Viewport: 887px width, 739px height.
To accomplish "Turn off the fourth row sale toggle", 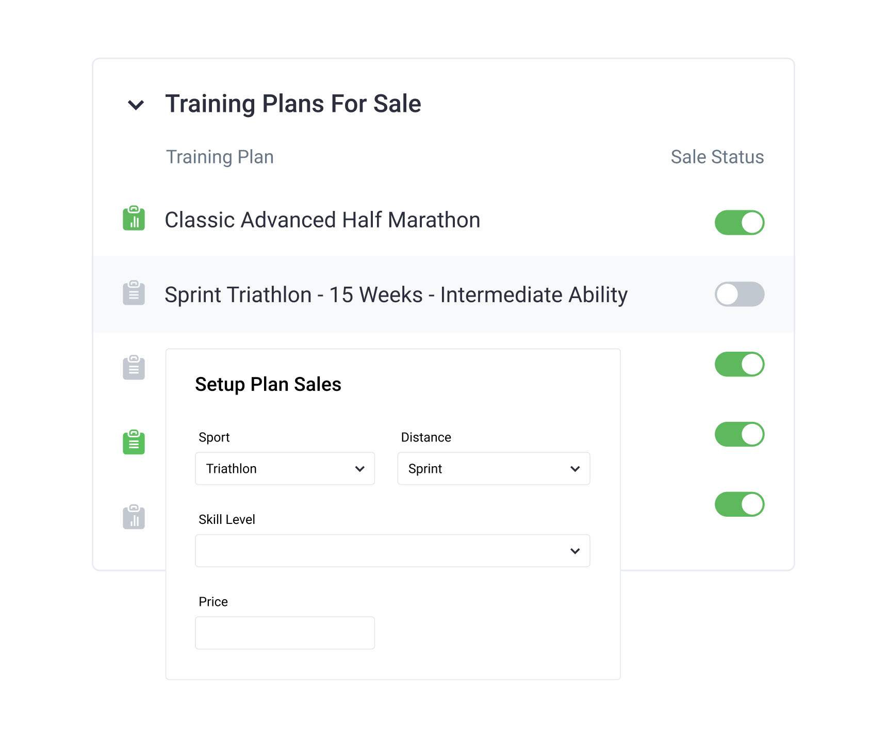I will pyautogui.click(x=739, y=434).
